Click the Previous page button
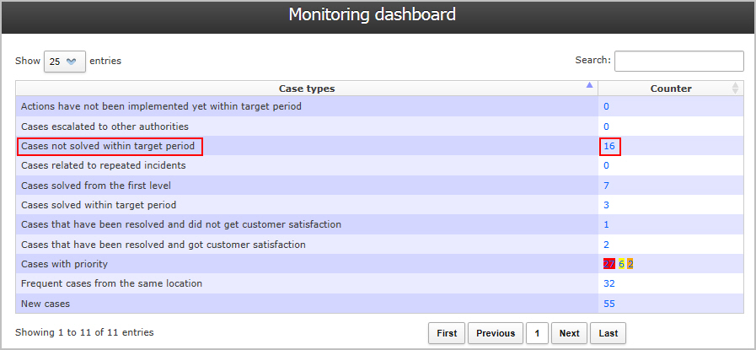Screen dimensions: 756x350 click(496, 333)
